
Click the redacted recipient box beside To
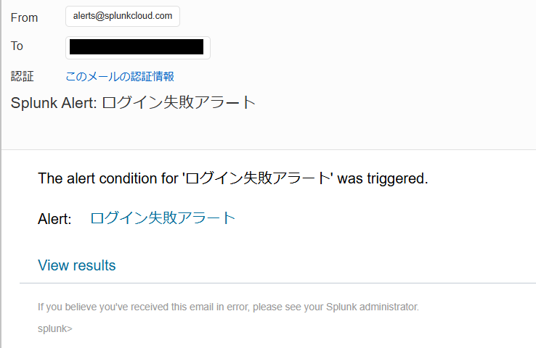137,47
